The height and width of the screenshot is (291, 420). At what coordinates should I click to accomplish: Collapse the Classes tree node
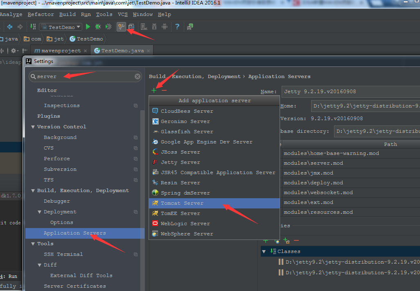coord(264,251)
